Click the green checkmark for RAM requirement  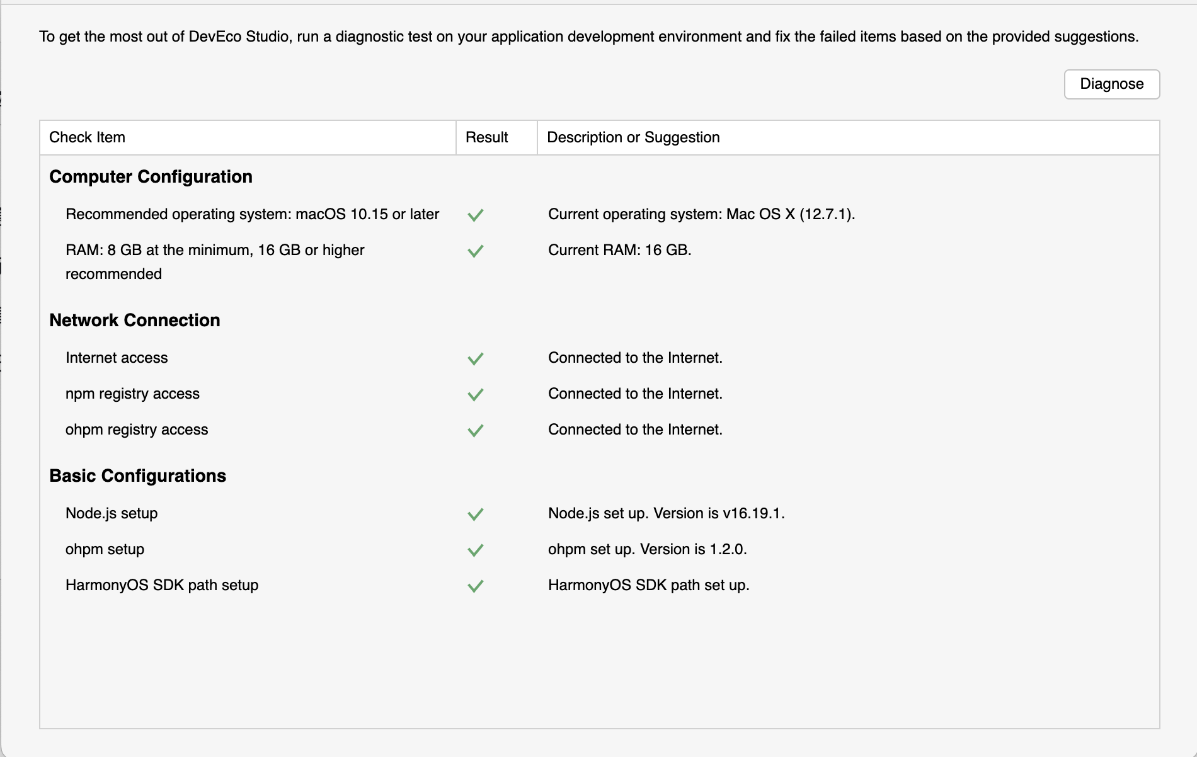(x=476, y=251)
